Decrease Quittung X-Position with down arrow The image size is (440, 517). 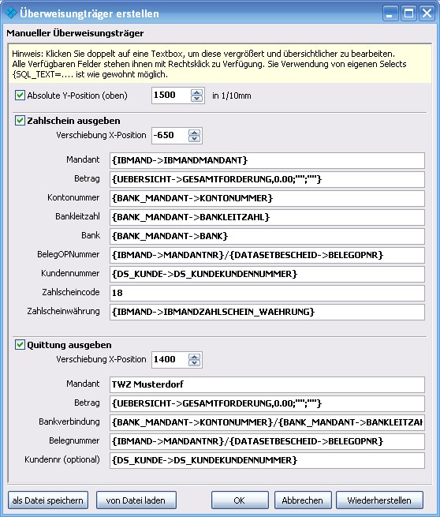click(x=194, y=363)
